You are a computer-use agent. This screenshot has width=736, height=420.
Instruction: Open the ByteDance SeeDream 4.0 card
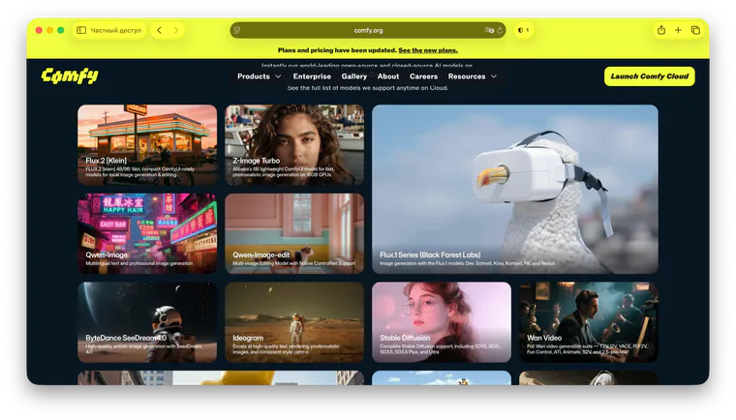pyautogui.click(x=147, y=322)
